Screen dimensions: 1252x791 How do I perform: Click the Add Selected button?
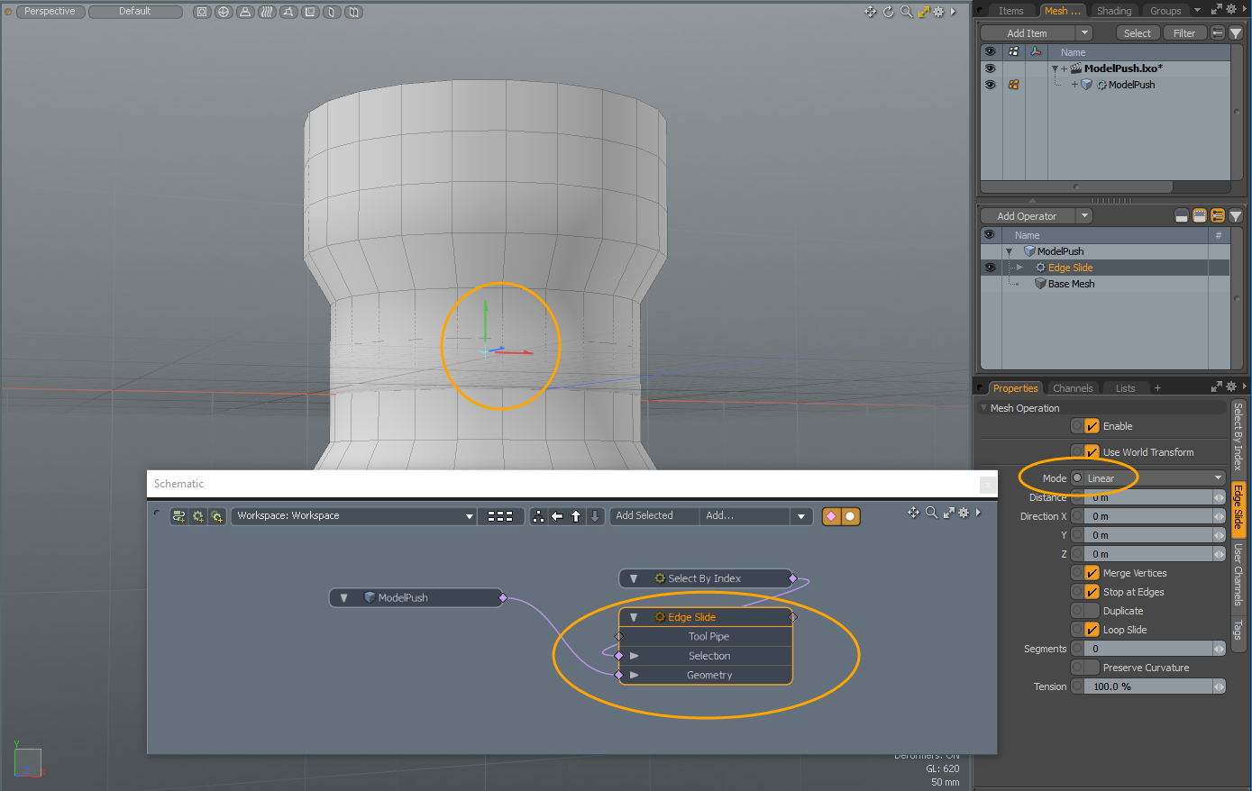(644, 516)
